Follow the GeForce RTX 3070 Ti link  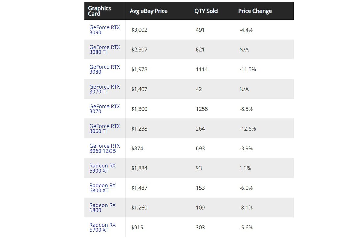(x=104, y=89)
